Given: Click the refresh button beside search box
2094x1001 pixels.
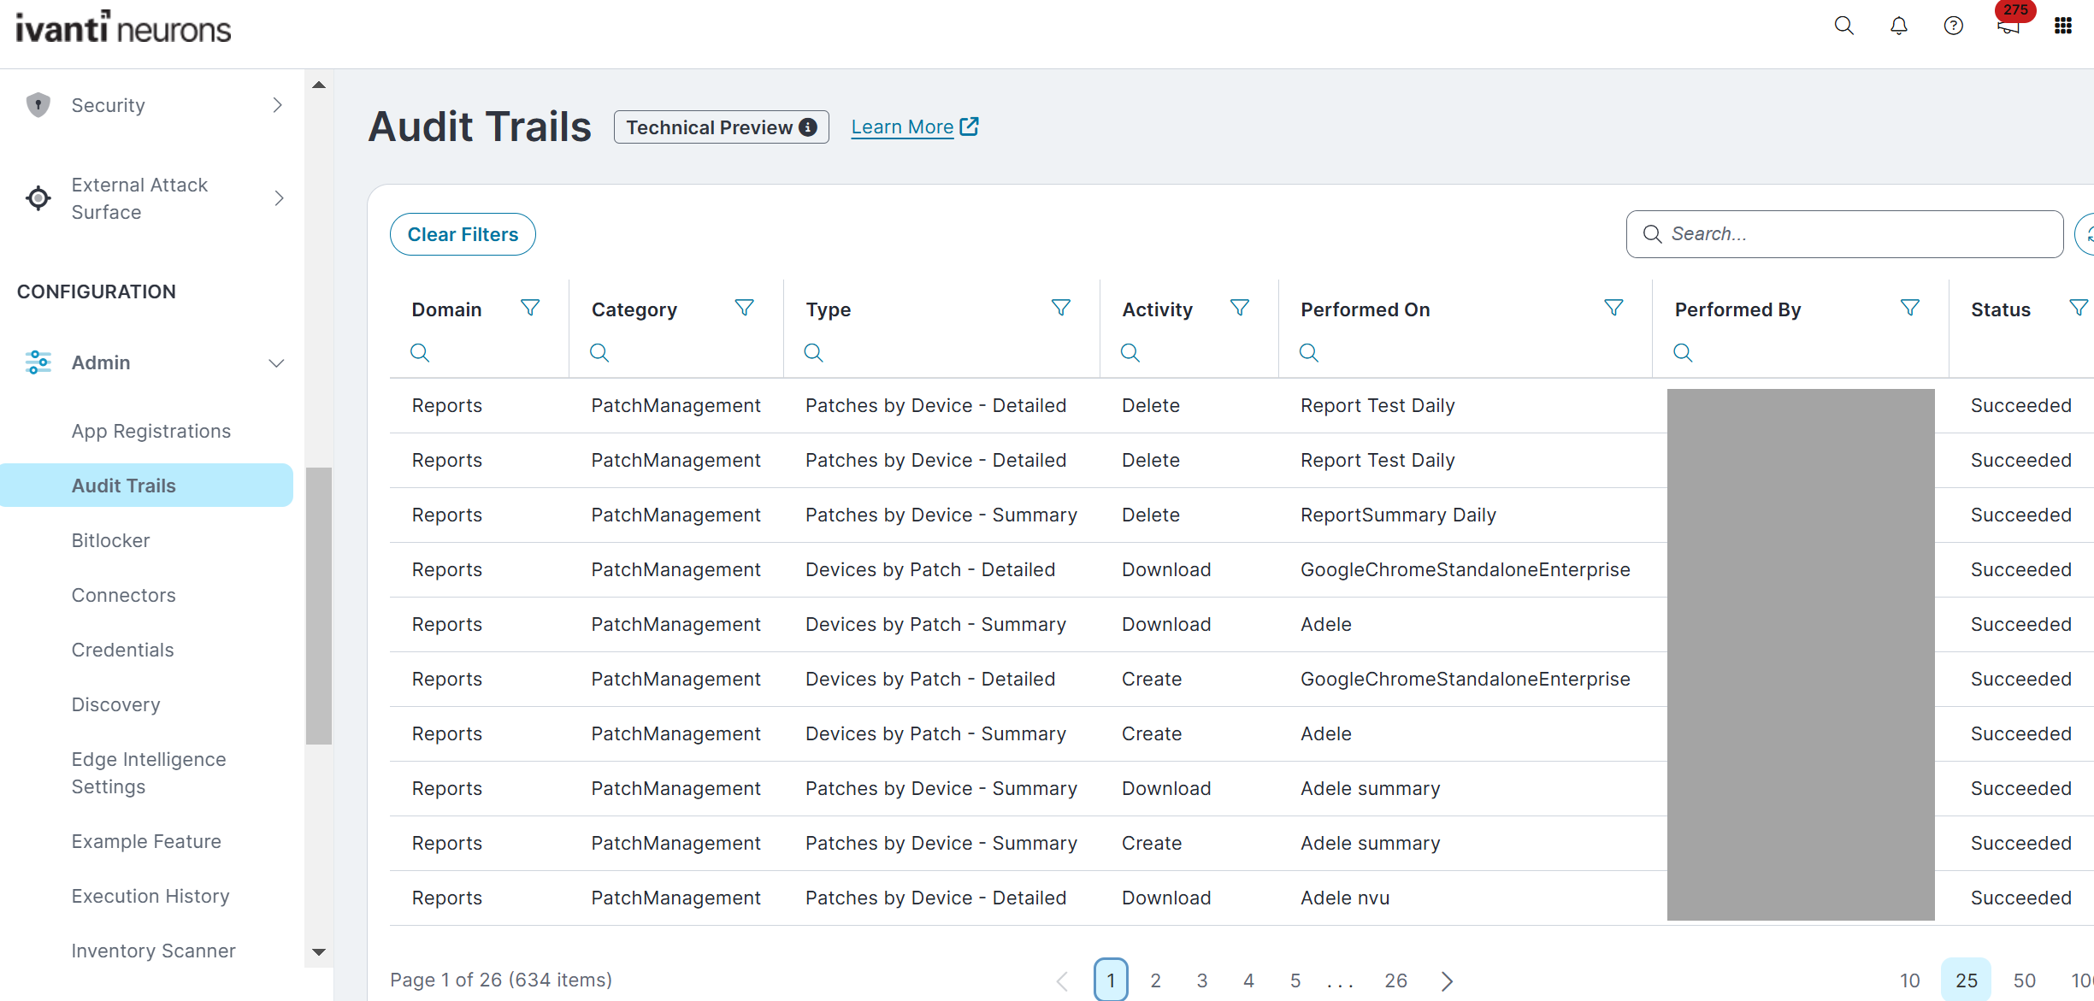Looking at the screenshot, I should coord(2085,234).
